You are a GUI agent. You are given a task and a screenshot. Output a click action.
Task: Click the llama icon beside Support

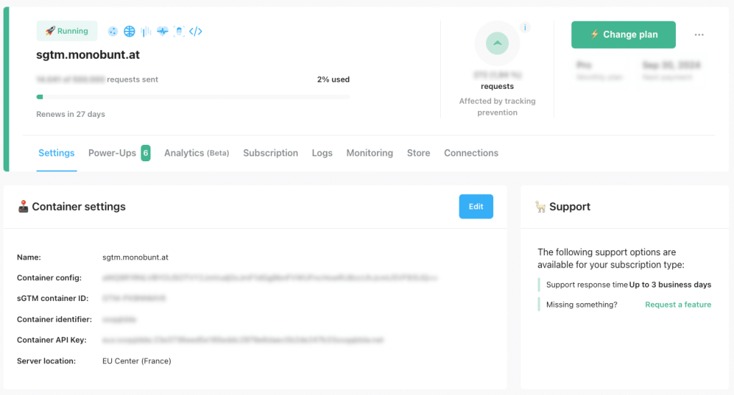(x=540, y=206)
